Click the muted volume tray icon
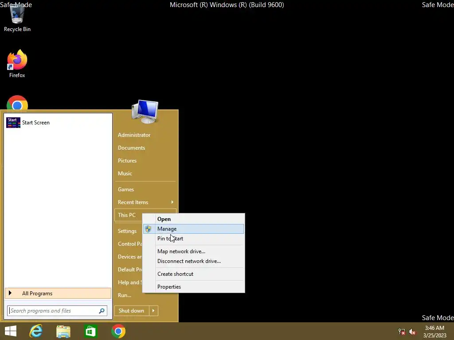The height and width of the screenshot is (340, 454). (x=412, y=332)
